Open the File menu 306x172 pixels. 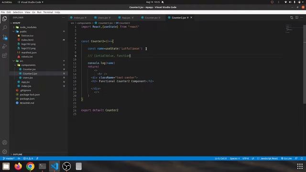pyautogui.click(x=3, y=12)
